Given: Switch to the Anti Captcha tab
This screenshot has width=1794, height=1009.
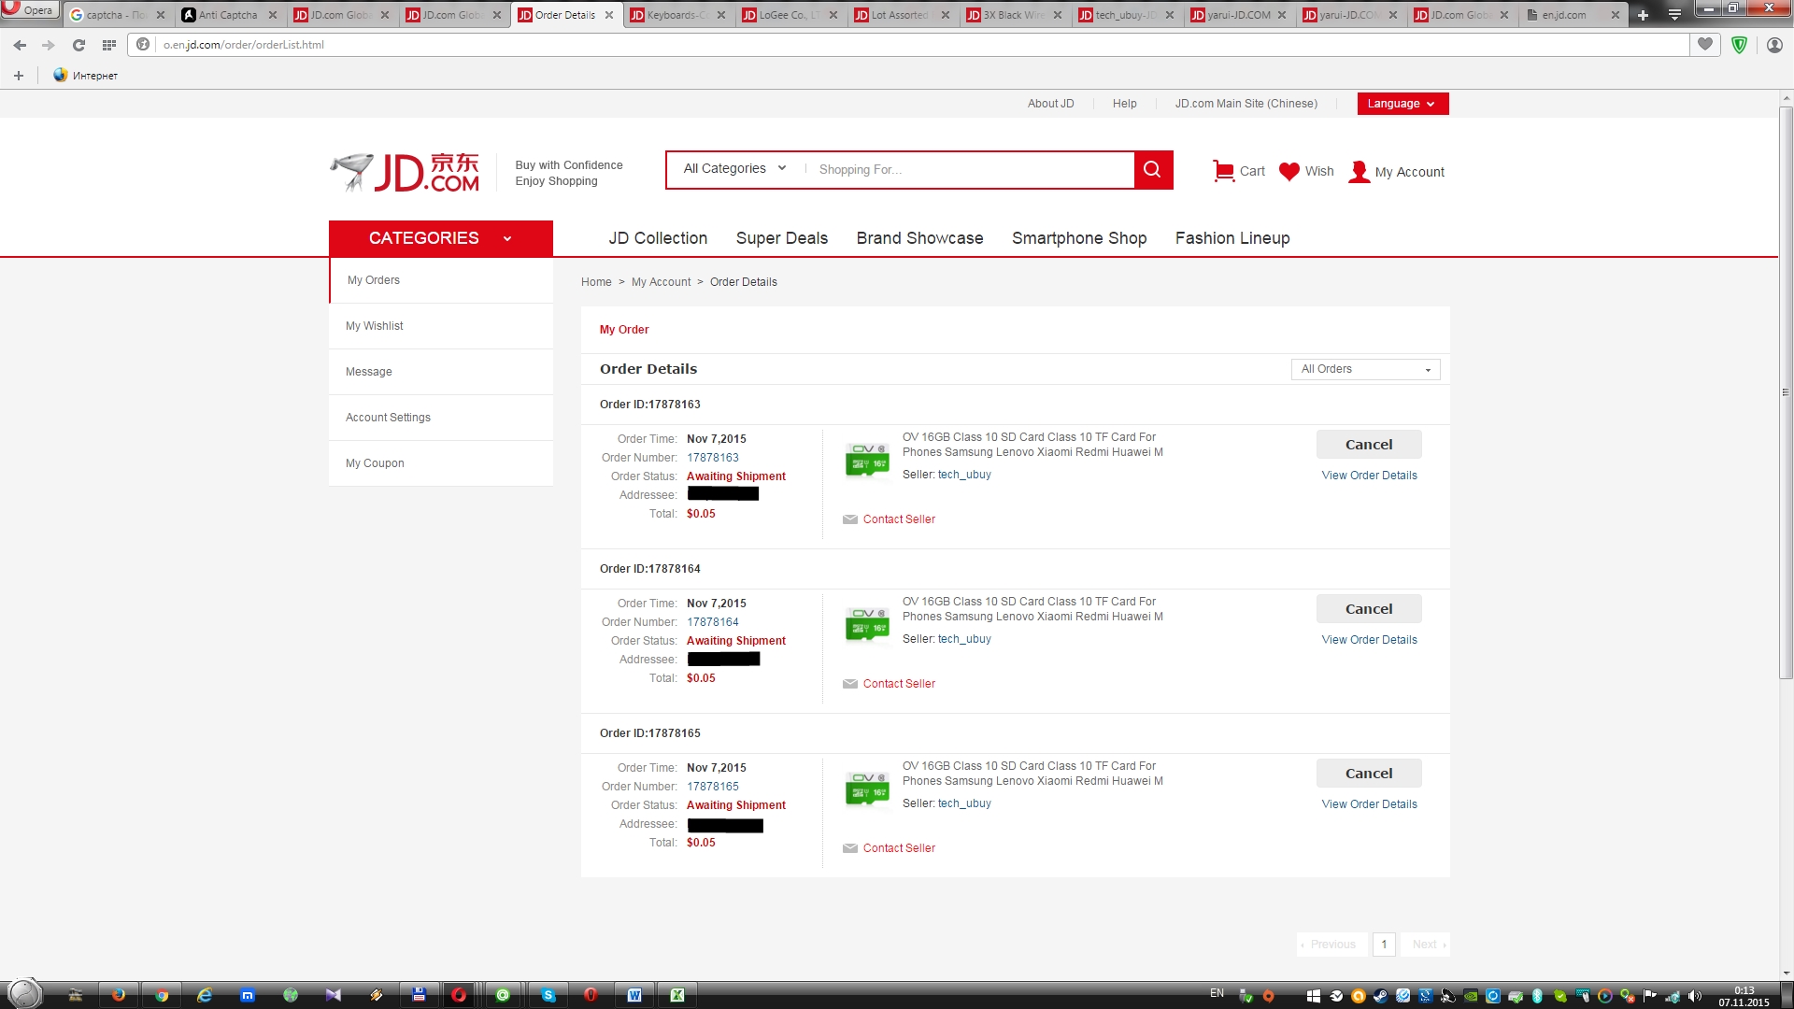Looking at the screenshot, I should coord(229,15).
